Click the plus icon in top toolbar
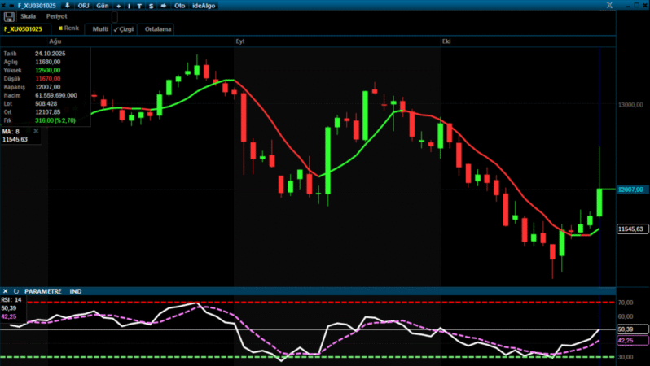 (119, 5)
